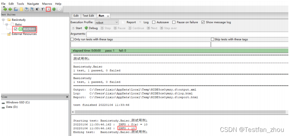
Task: Click the Log document icon
Action: (x=140, y=22)
